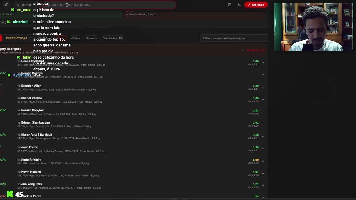Click the 1.71 odds for Jun Yong Park fight

pos(256,184)
